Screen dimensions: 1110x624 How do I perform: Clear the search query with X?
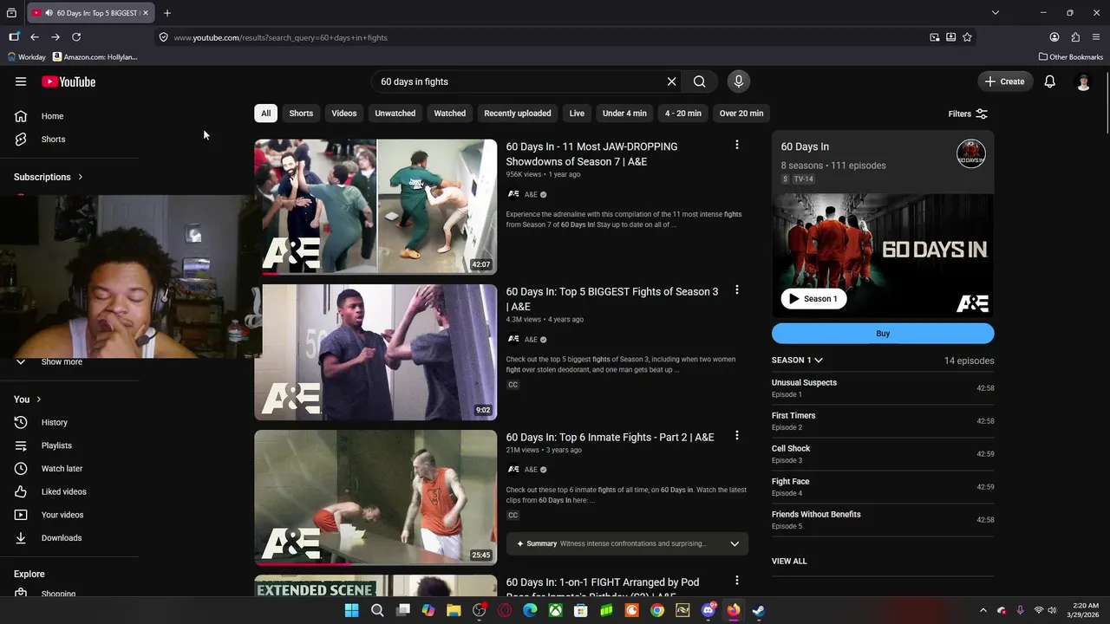pyautogui.click(x=671, y=81)
